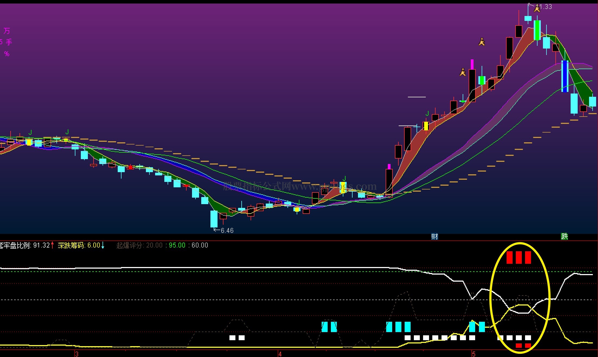Click the 套牢盘比例 indicator label
Screen dimensions: 598x357
coord(15,245)
